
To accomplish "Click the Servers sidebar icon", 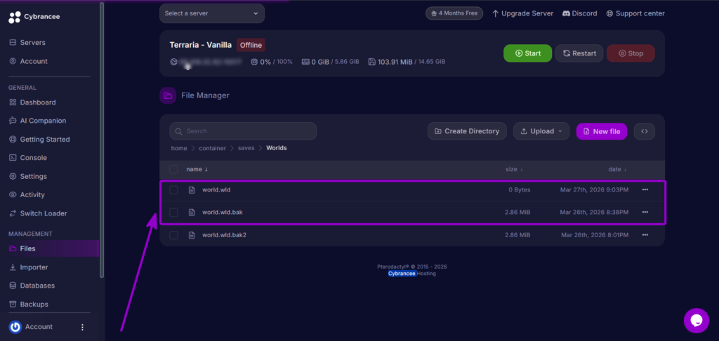I will pyautogui.click(x=13, y=43).
